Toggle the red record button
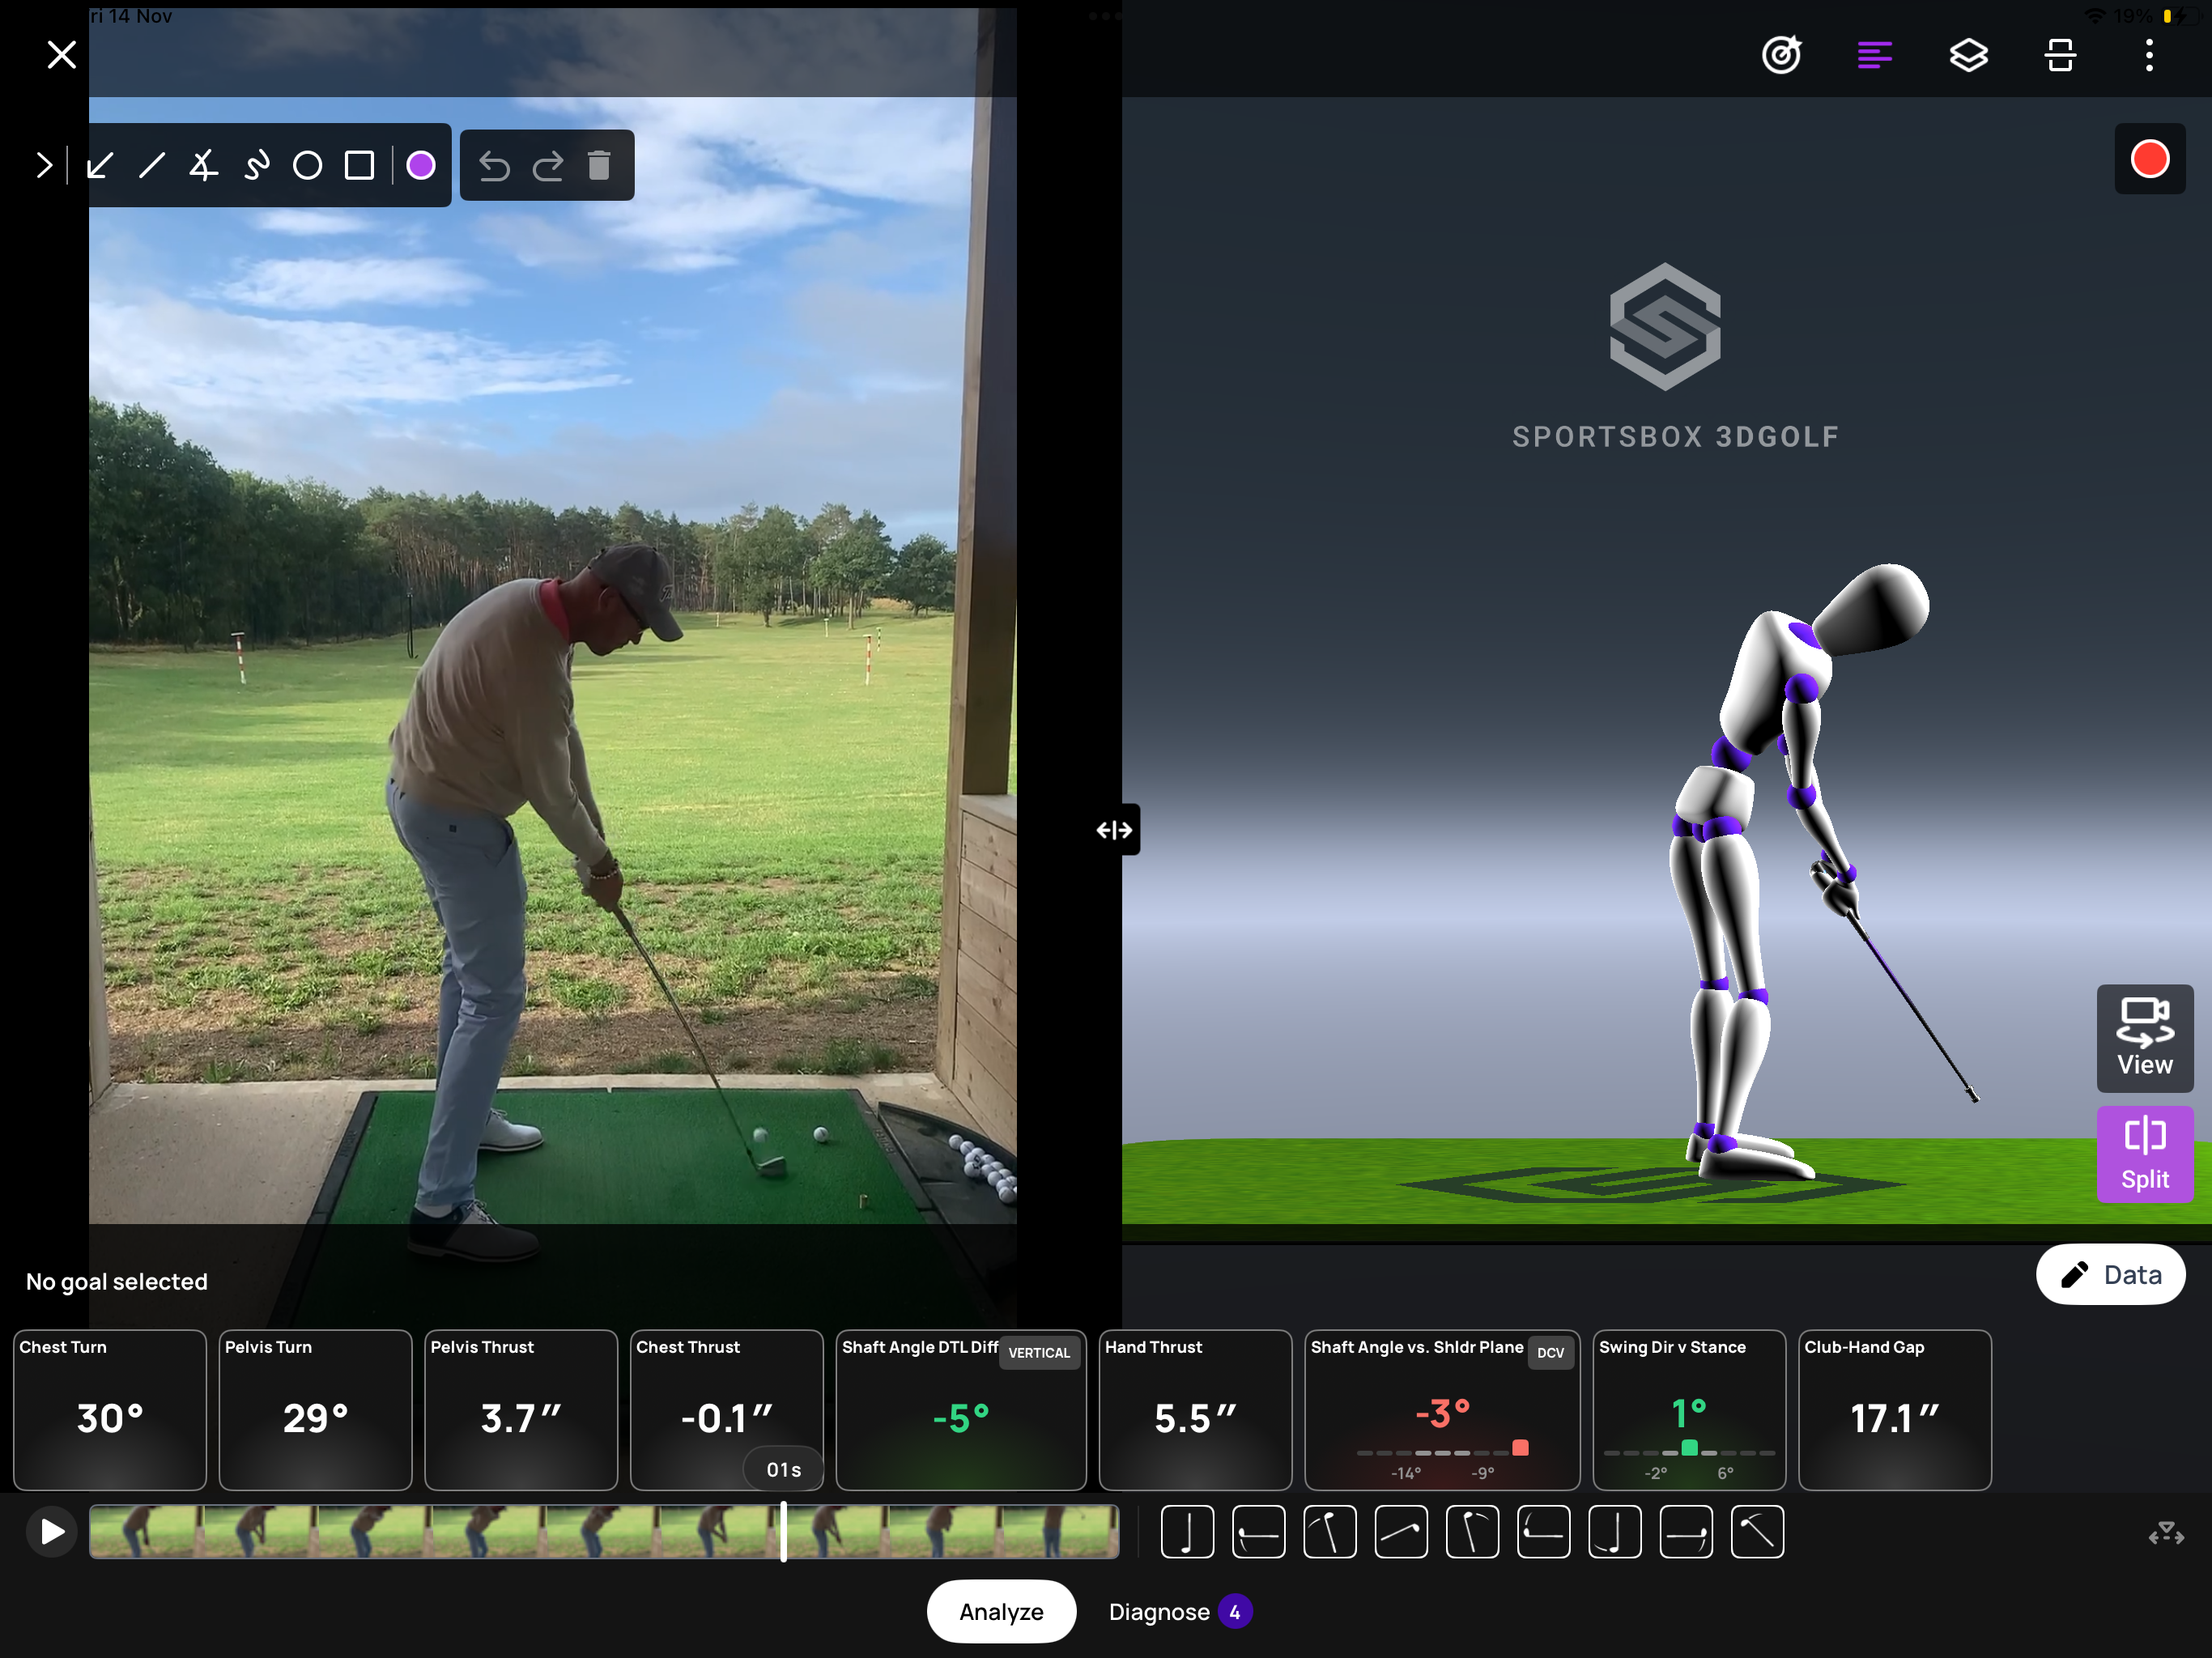The image size is (2212, 1658). [x=2149, y=159]
